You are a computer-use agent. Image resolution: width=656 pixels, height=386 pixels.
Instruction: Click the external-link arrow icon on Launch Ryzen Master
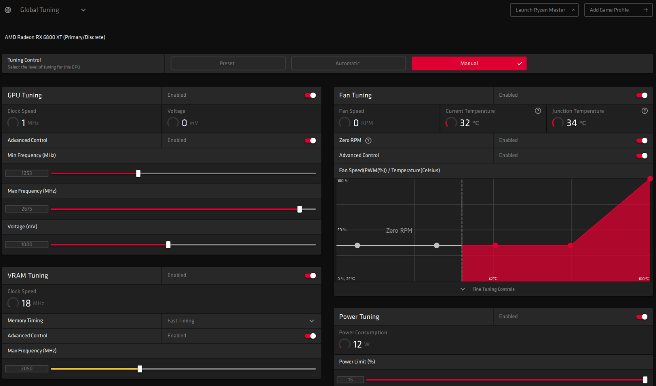(x=573, y=10)
